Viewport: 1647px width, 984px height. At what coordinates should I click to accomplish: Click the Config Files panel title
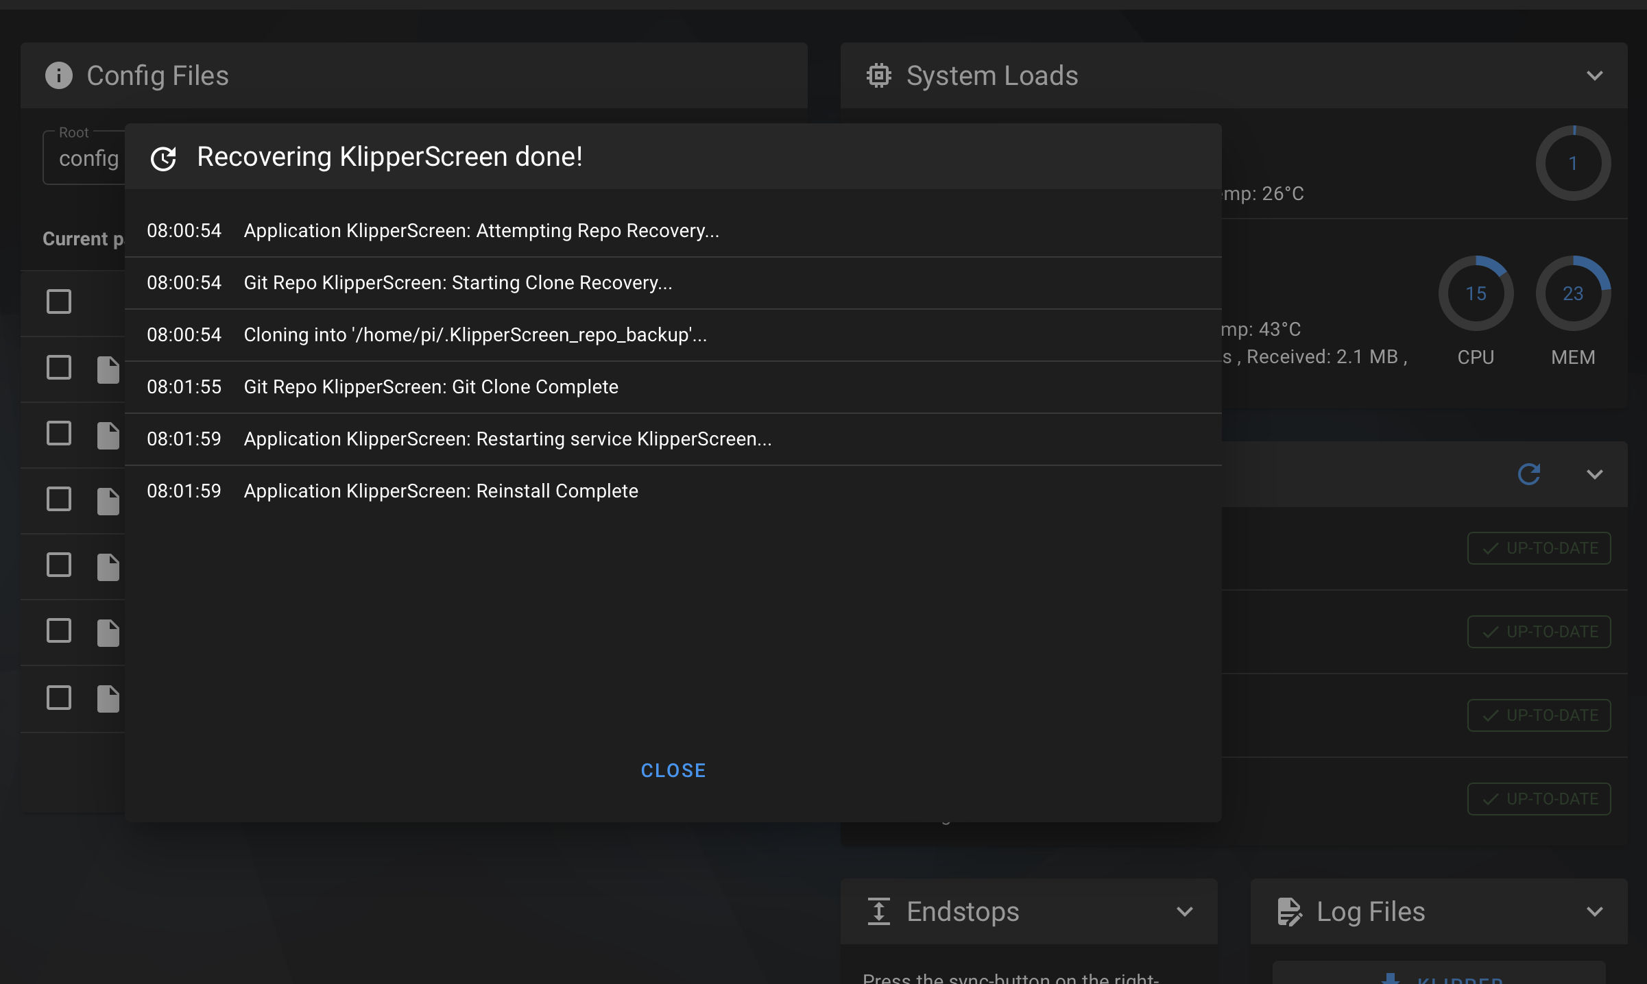pyautogui.click(x=158, y=76)
